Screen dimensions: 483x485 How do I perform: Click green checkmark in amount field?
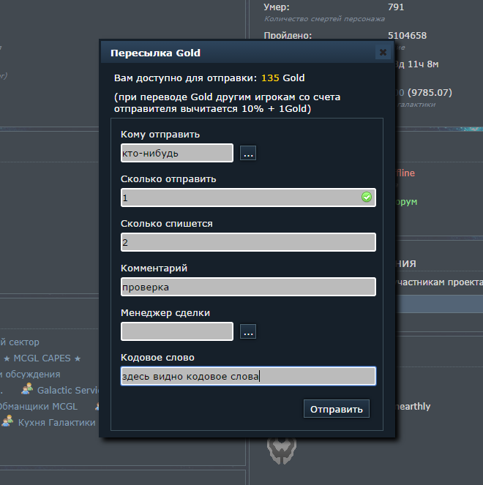tap(367, 198)
